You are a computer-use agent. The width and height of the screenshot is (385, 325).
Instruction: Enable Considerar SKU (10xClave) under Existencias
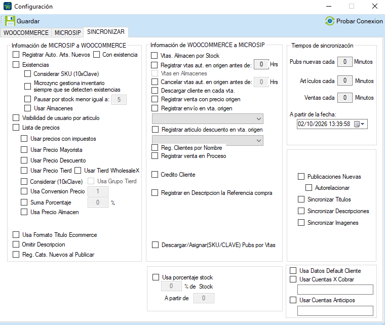tap(27, 73)
